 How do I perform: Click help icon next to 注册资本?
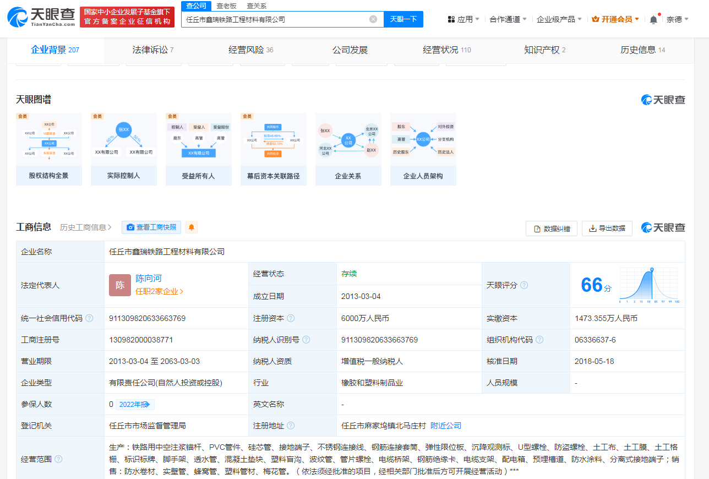click(291, 318)
